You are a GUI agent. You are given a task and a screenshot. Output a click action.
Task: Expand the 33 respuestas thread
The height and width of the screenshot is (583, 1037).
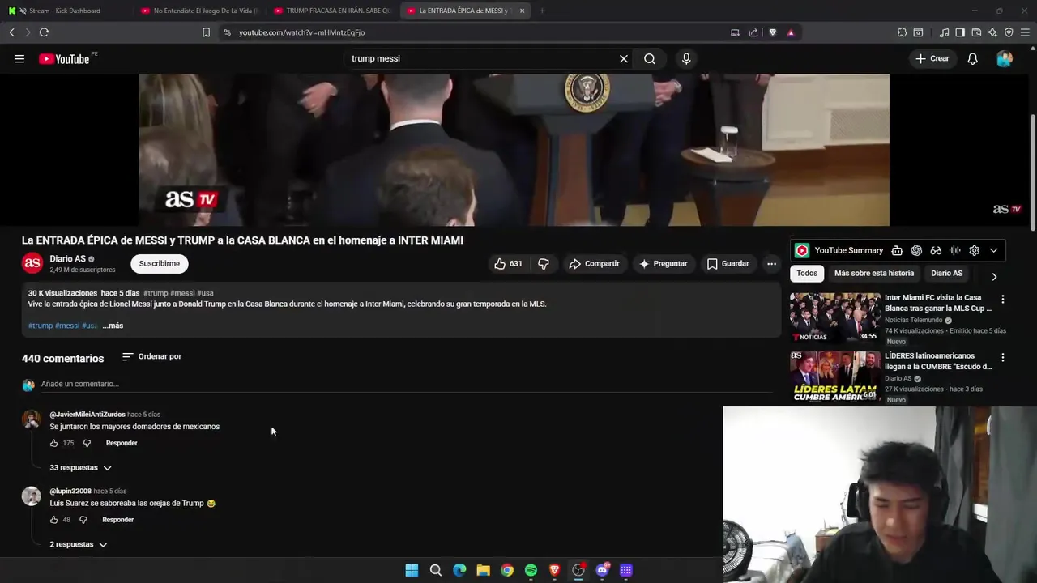point(80,467)
